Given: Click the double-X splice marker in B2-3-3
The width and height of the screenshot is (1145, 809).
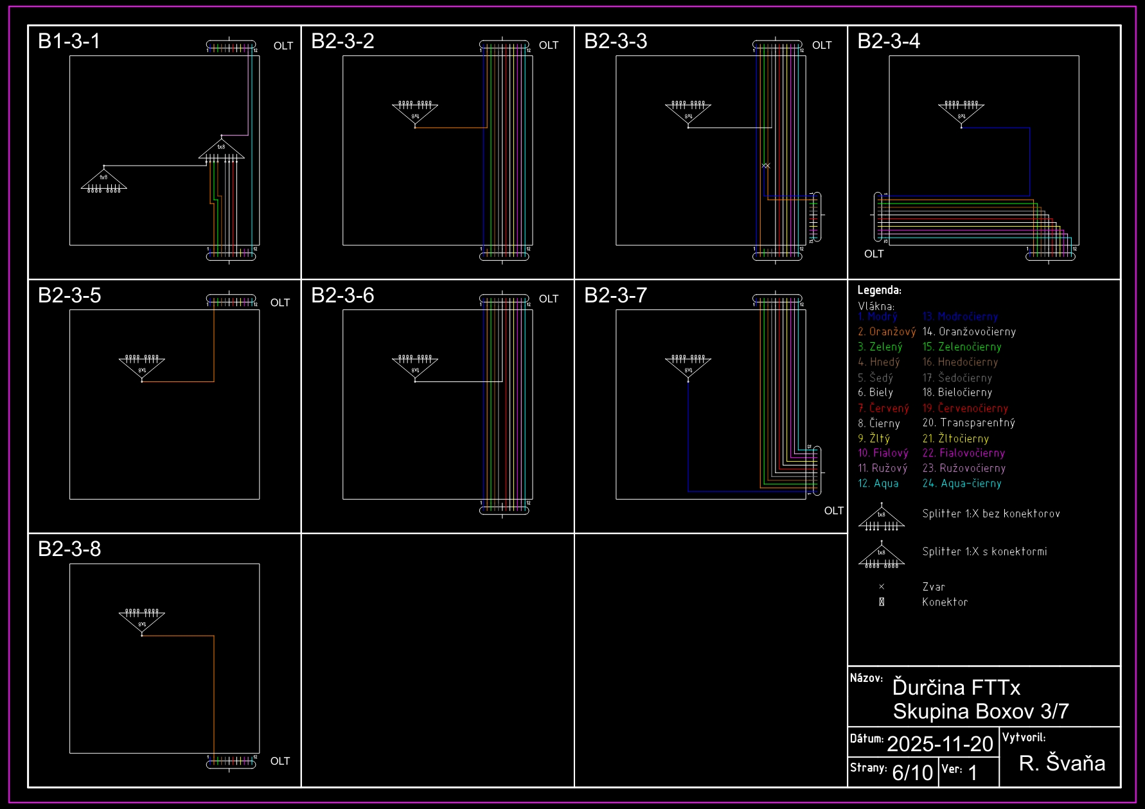Looking at the screenshot, I should pos(766,166).
